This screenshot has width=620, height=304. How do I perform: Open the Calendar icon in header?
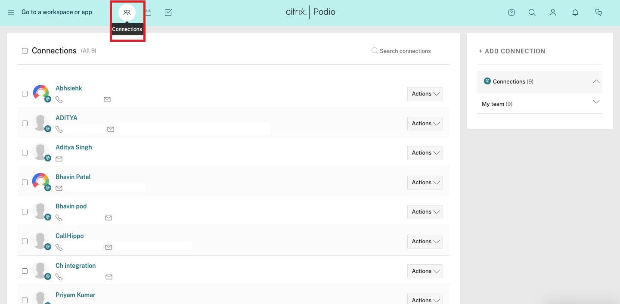148,12
